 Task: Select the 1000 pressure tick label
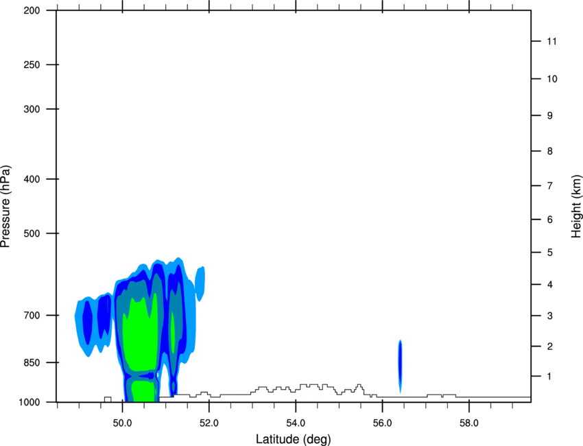coord(29,402)
